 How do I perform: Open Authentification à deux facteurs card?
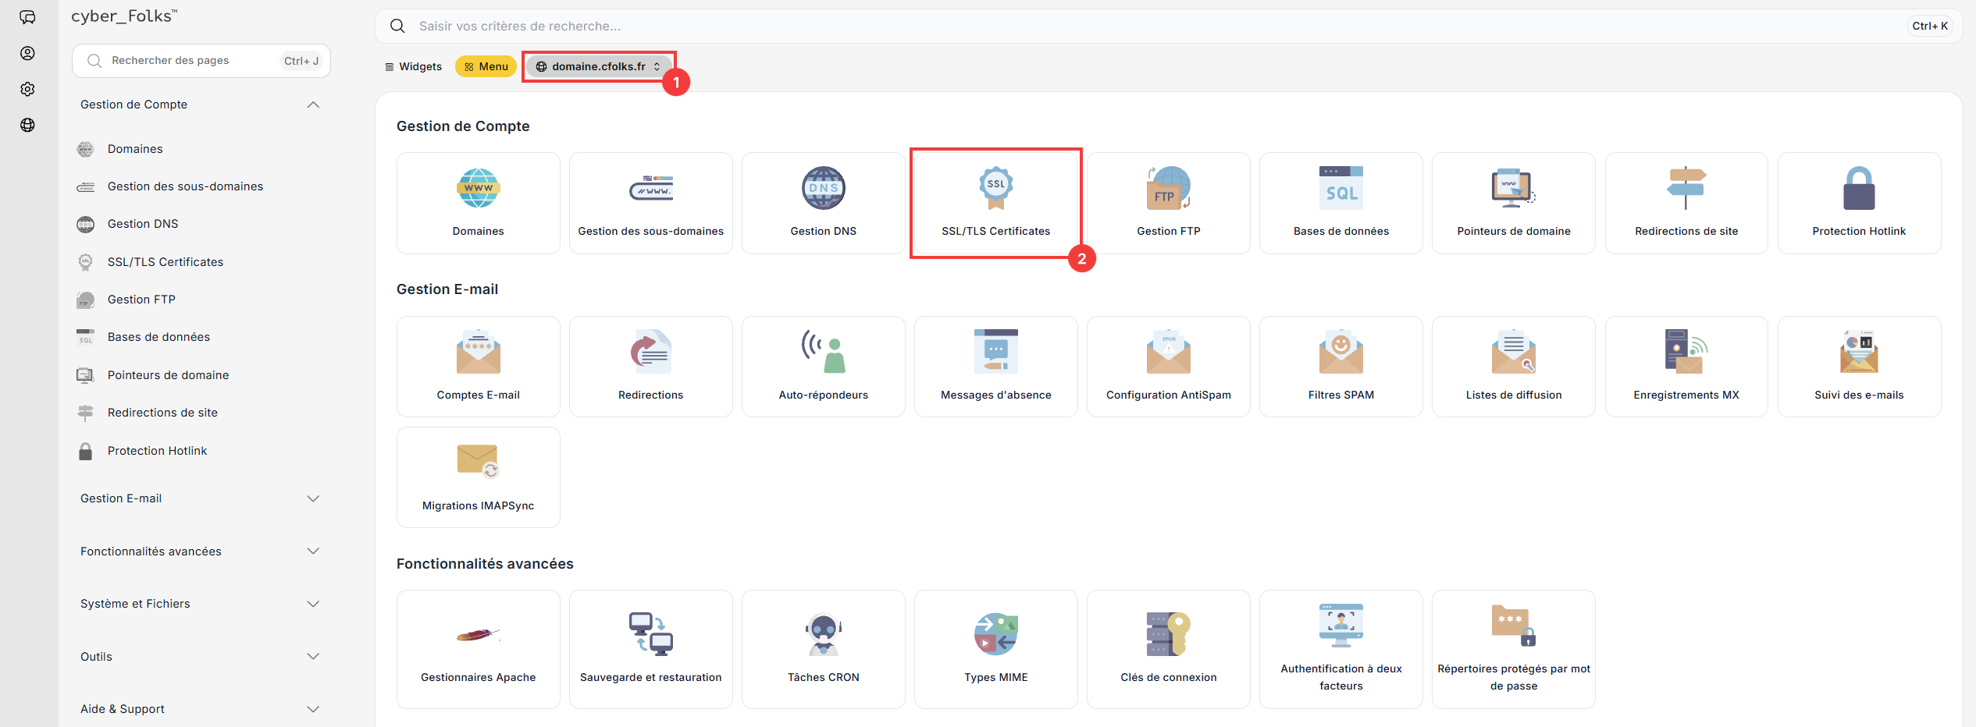pos(1340,649)
